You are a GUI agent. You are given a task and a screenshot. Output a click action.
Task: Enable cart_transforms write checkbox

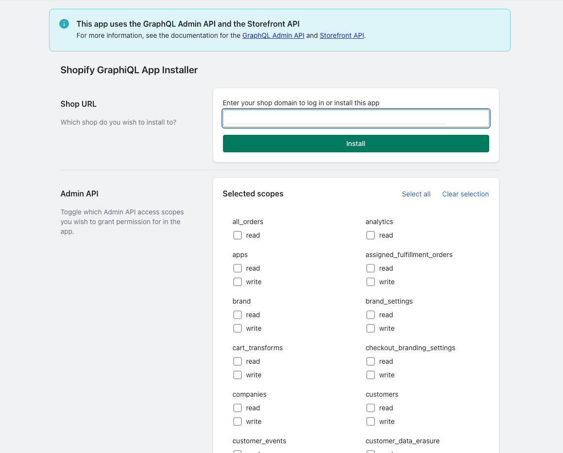238,375
